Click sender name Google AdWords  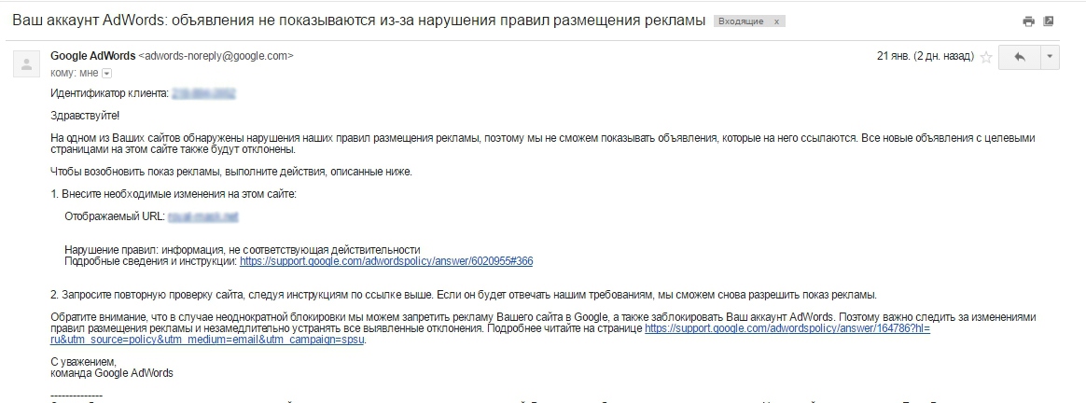[92, 56]
